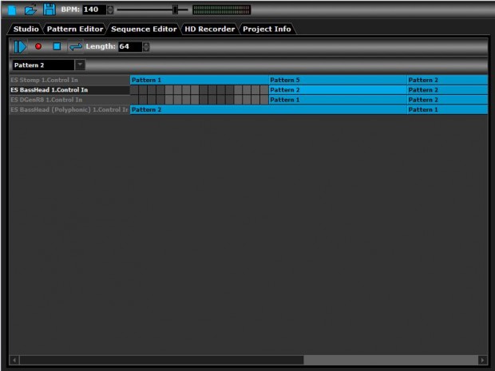Click the Open project folder icon
The image size is (495, 371).
coord(30,10)
